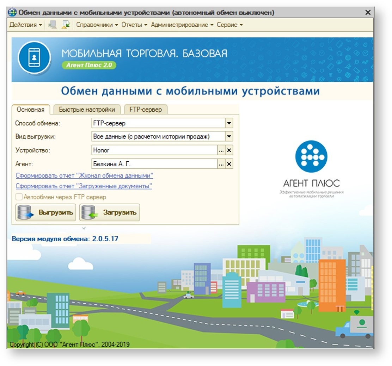Click the Copyright ООО Агент Плюс text
This screenshot has width=392, height=366.
coord(69,344)
